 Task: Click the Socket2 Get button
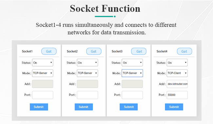pyautogui.click(x=94, y=51)
